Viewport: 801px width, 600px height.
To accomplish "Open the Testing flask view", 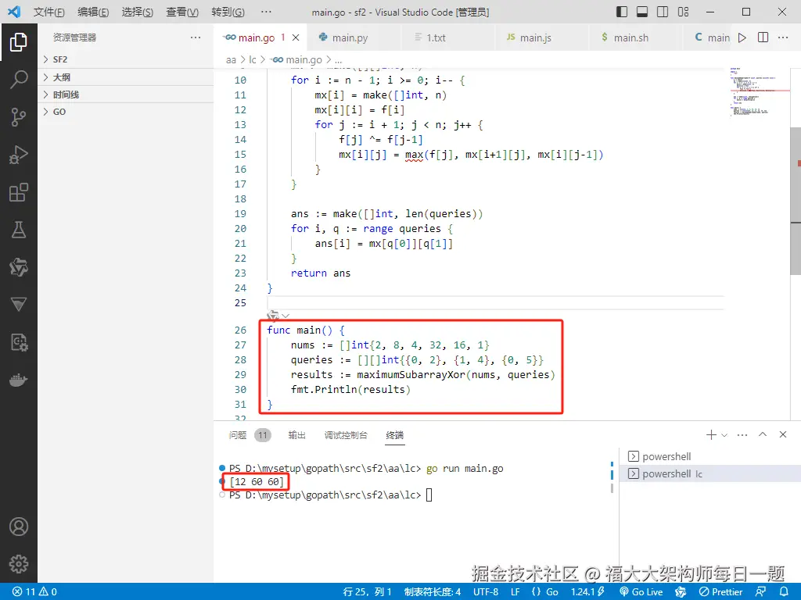I will (x=19, y=230).
